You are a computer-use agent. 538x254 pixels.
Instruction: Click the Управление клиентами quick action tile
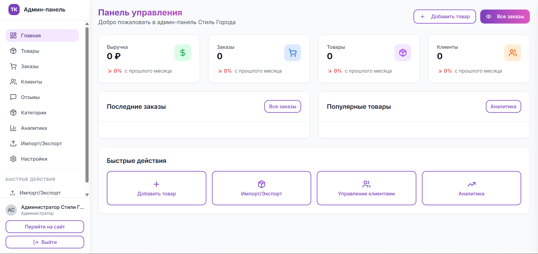click(366, 188)
